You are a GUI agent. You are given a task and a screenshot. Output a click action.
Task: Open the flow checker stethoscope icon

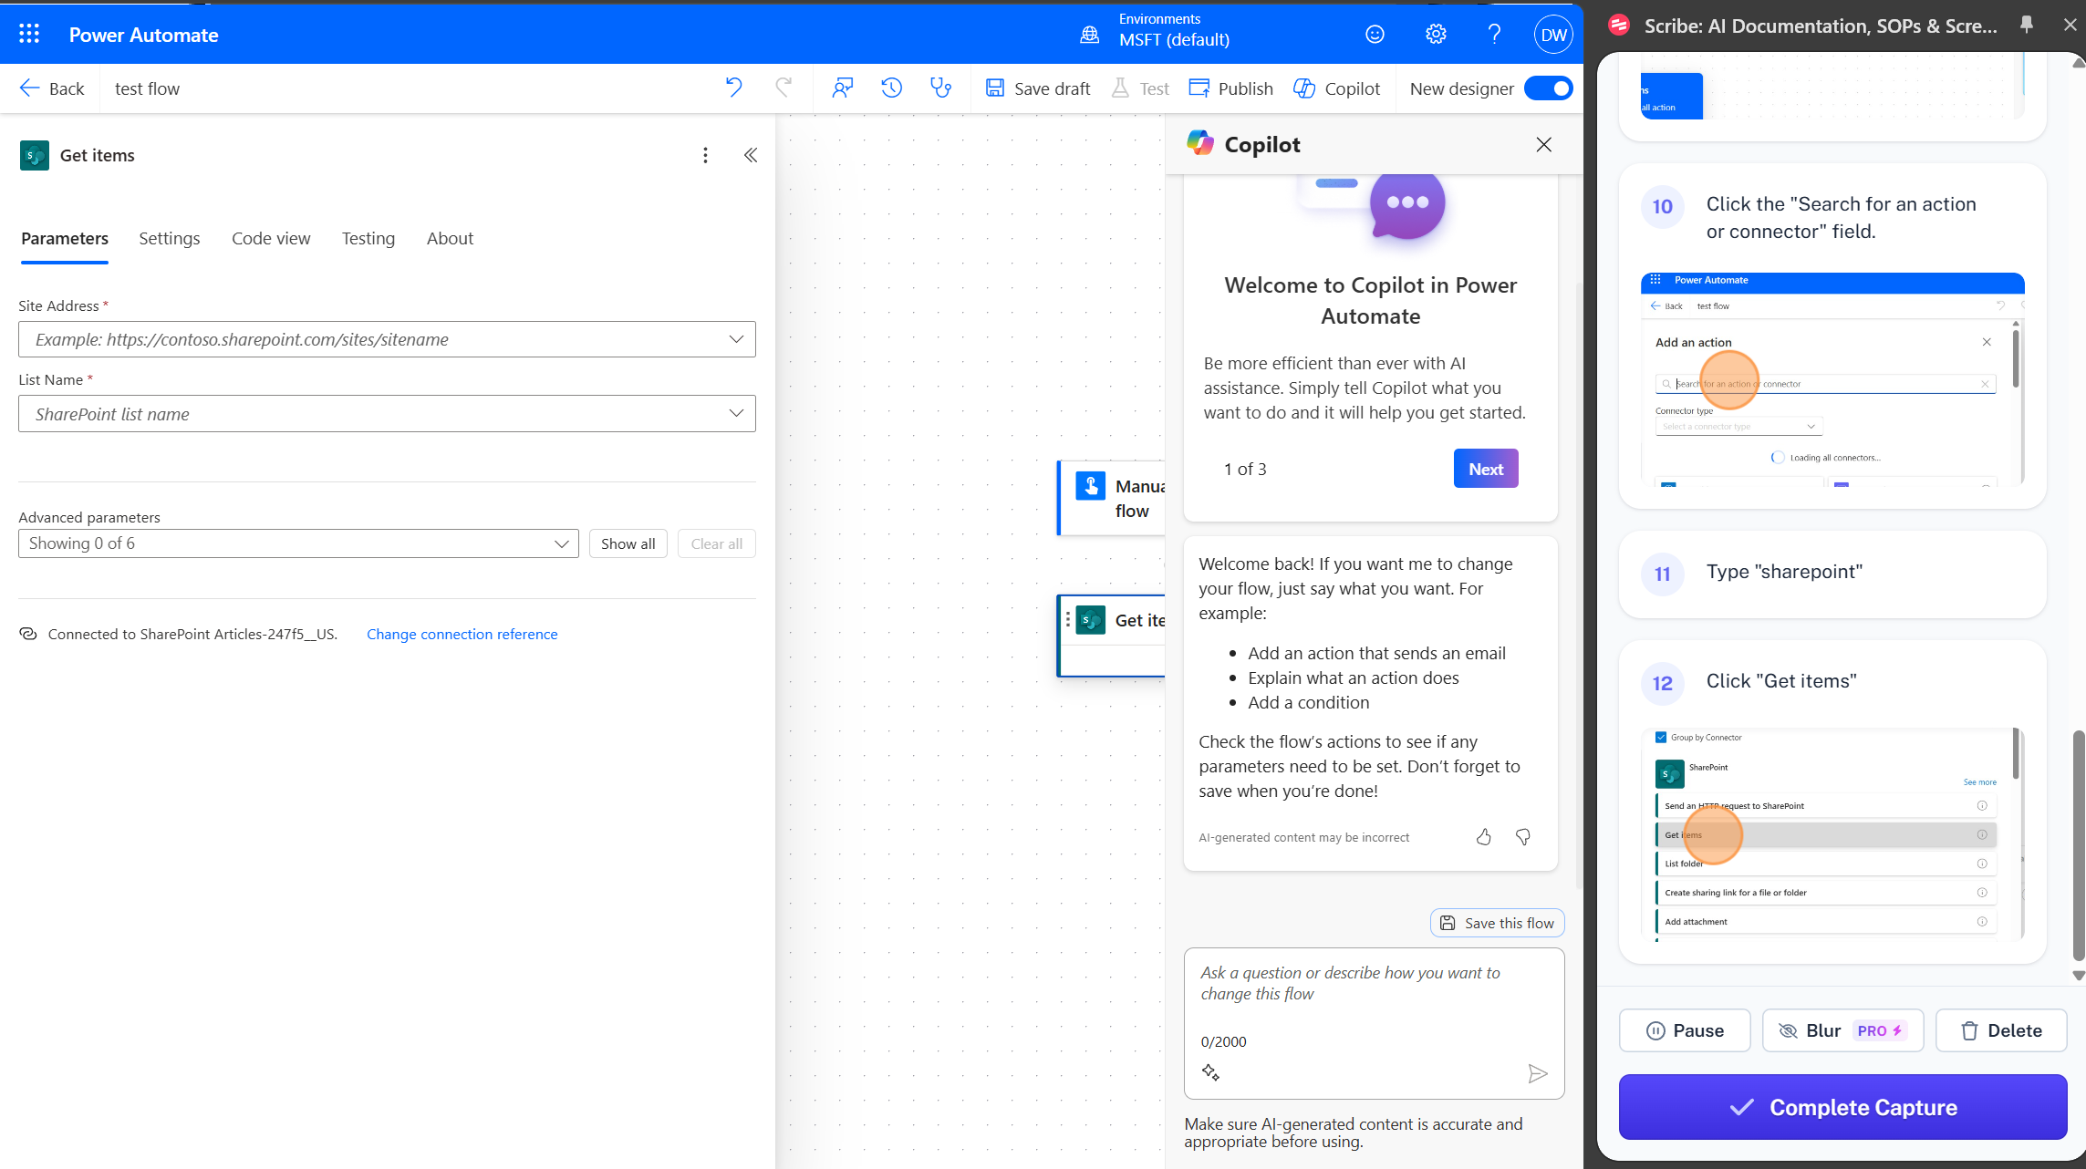coord(940,88)
